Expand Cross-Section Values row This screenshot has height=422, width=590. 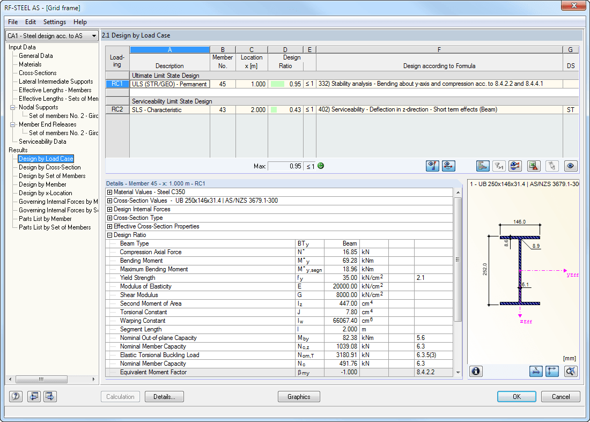[x=109, y=201]
